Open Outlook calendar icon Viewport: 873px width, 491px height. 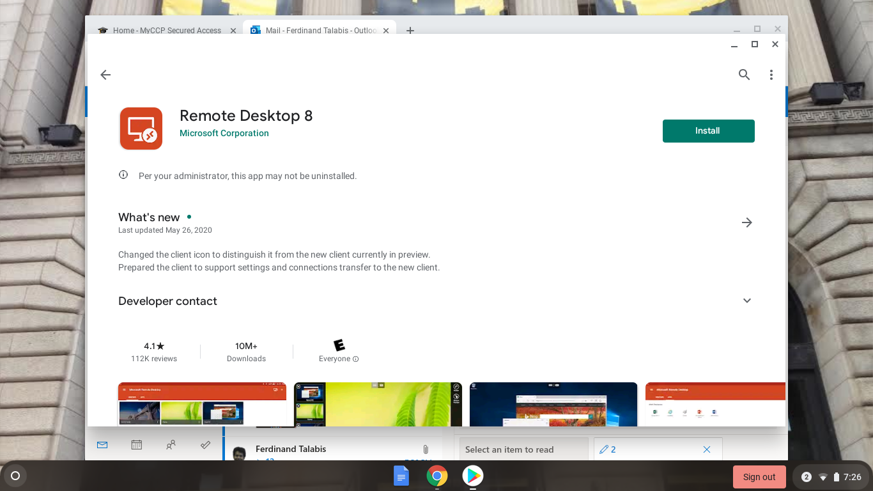click(x=137, y=445)
